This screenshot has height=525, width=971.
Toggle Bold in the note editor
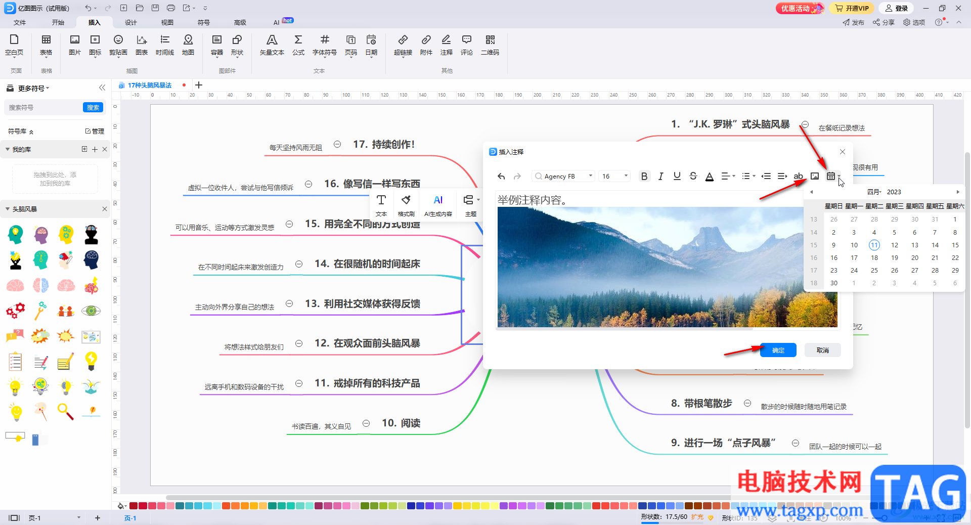coord(644,176)
